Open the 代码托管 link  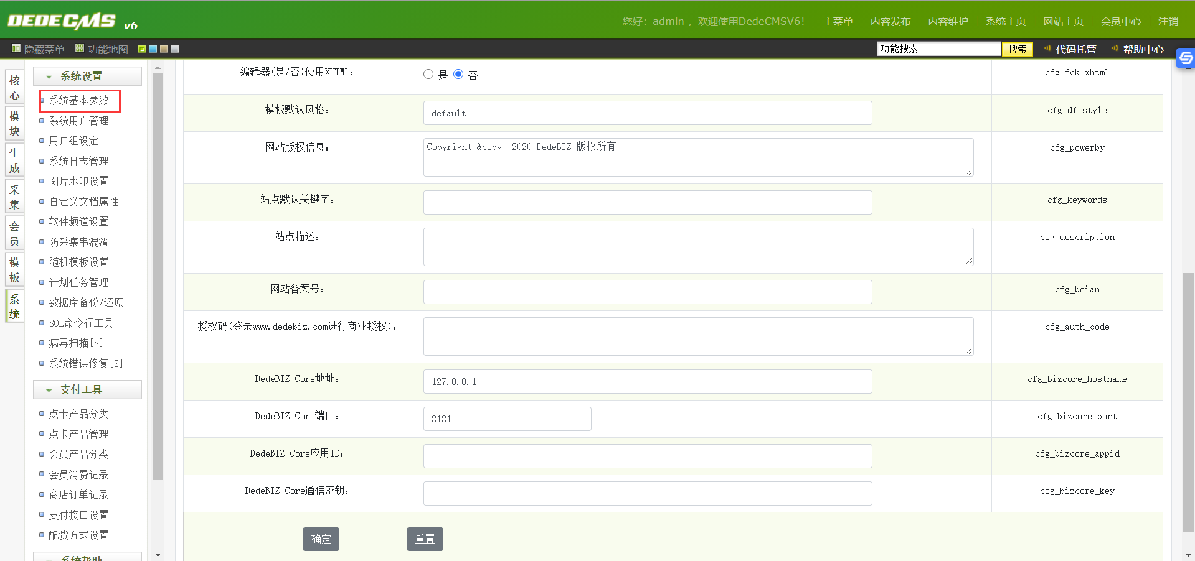click(1075, 49)
